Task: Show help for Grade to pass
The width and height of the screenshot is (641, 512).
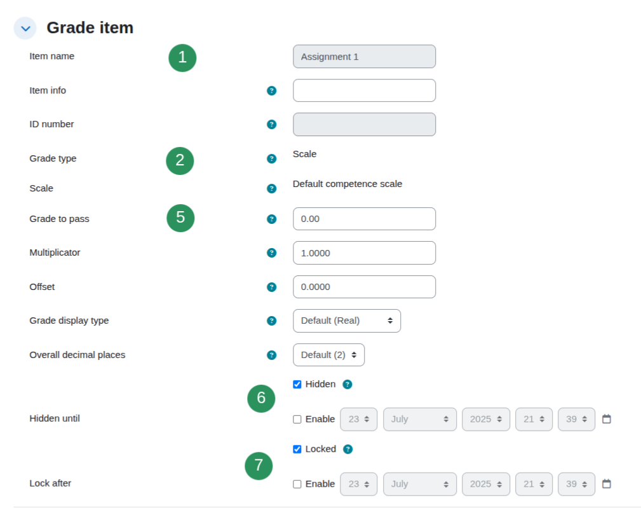Action: click(x=271, y=219)
